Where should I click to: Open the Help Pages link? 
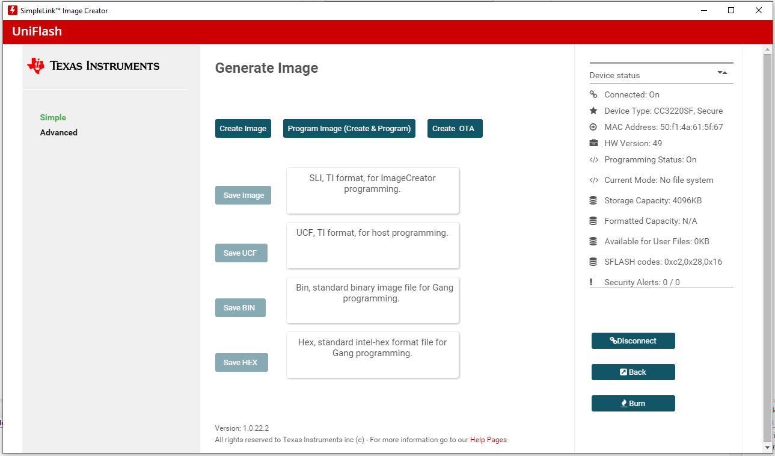click(488, 440)
